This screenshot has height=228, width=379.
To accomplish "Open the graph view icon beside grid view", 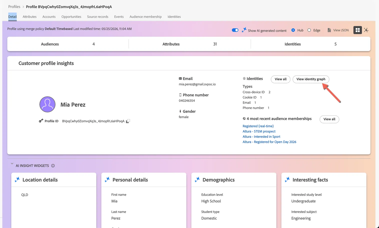I will pyautogui.click(x=366, y=30).
